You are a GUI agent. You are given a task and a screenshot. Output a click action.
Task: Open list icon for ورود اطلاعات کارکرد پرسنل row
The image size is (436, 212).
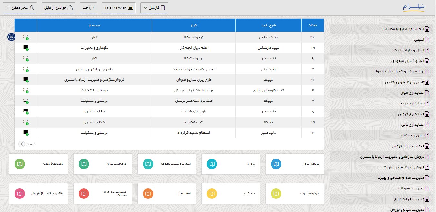tap(26, 90)
